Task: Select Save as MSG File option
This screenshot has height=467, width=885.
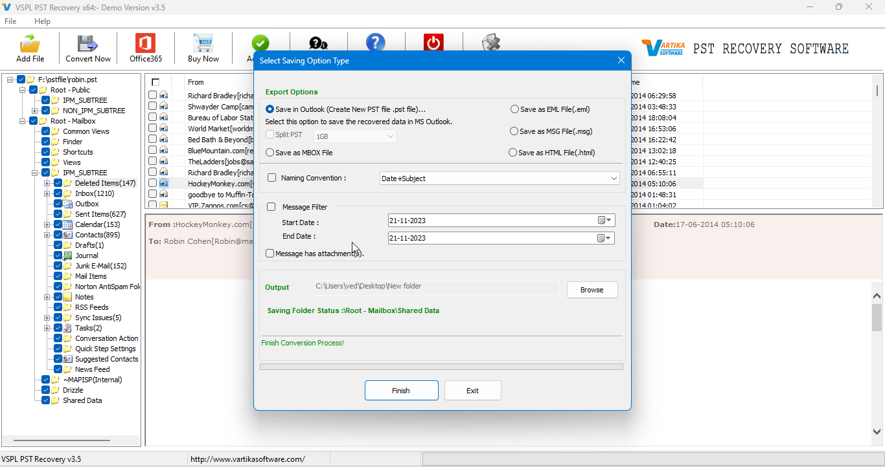Action: (514, 131)
